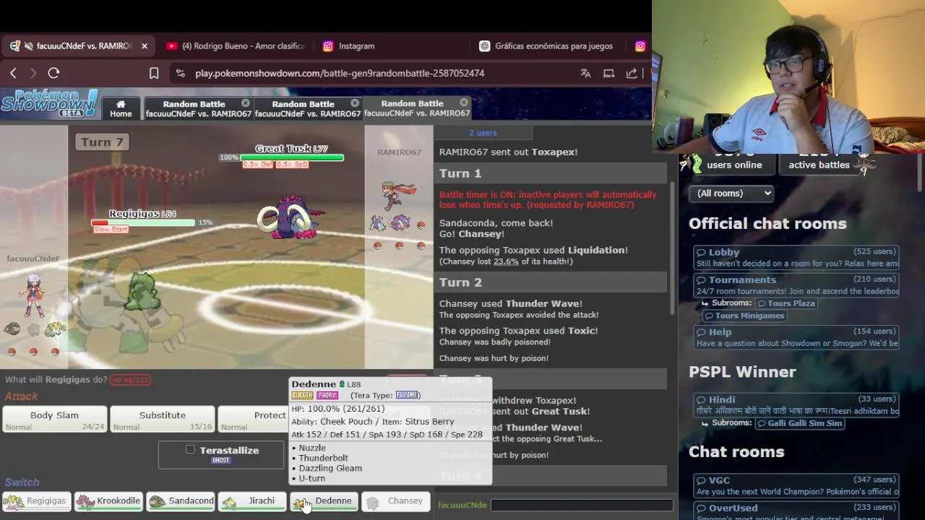Join the Tournaments chat room
The width and height of the screenshot is (925, 520).
pos(796,285)
